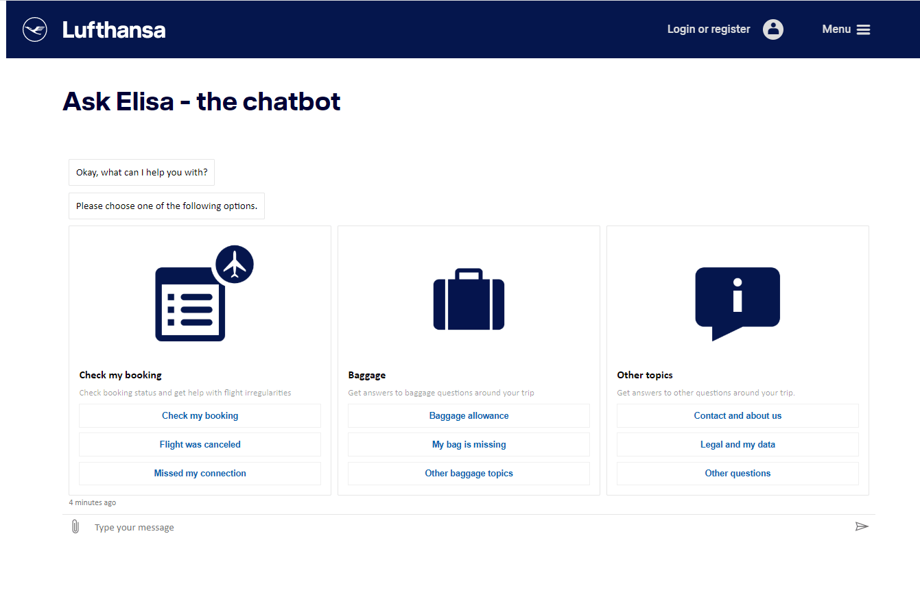Click 'Ask Elisa - the chatbot' heading
This screenshot has height=610, width=920.
[202, 101]
